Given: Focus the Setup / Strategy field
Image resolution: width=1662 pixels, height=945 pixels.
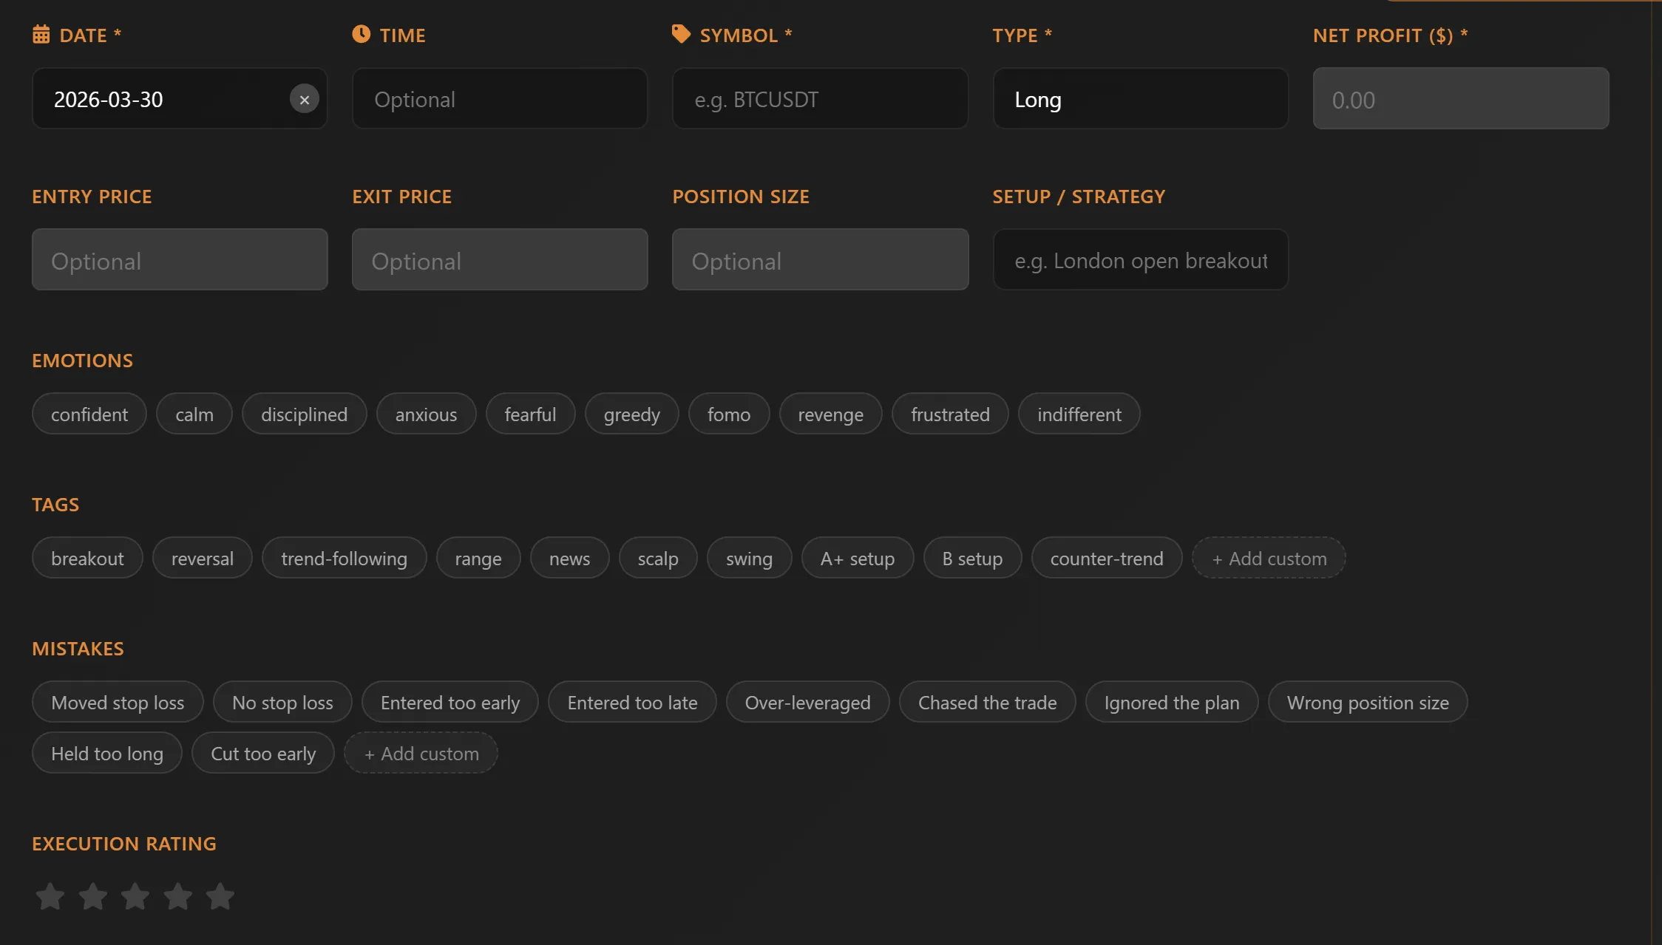Looking at the screenshot, I should click(1141, 259).
